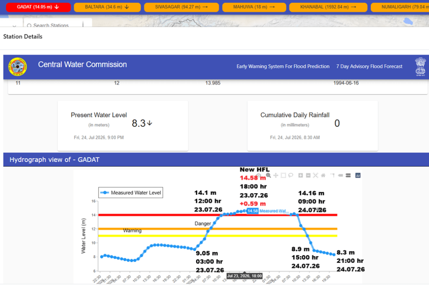Viewport: 429px width, 291px height.
Task: Activate box select tool on hydrograph
Action: (283, 176)
